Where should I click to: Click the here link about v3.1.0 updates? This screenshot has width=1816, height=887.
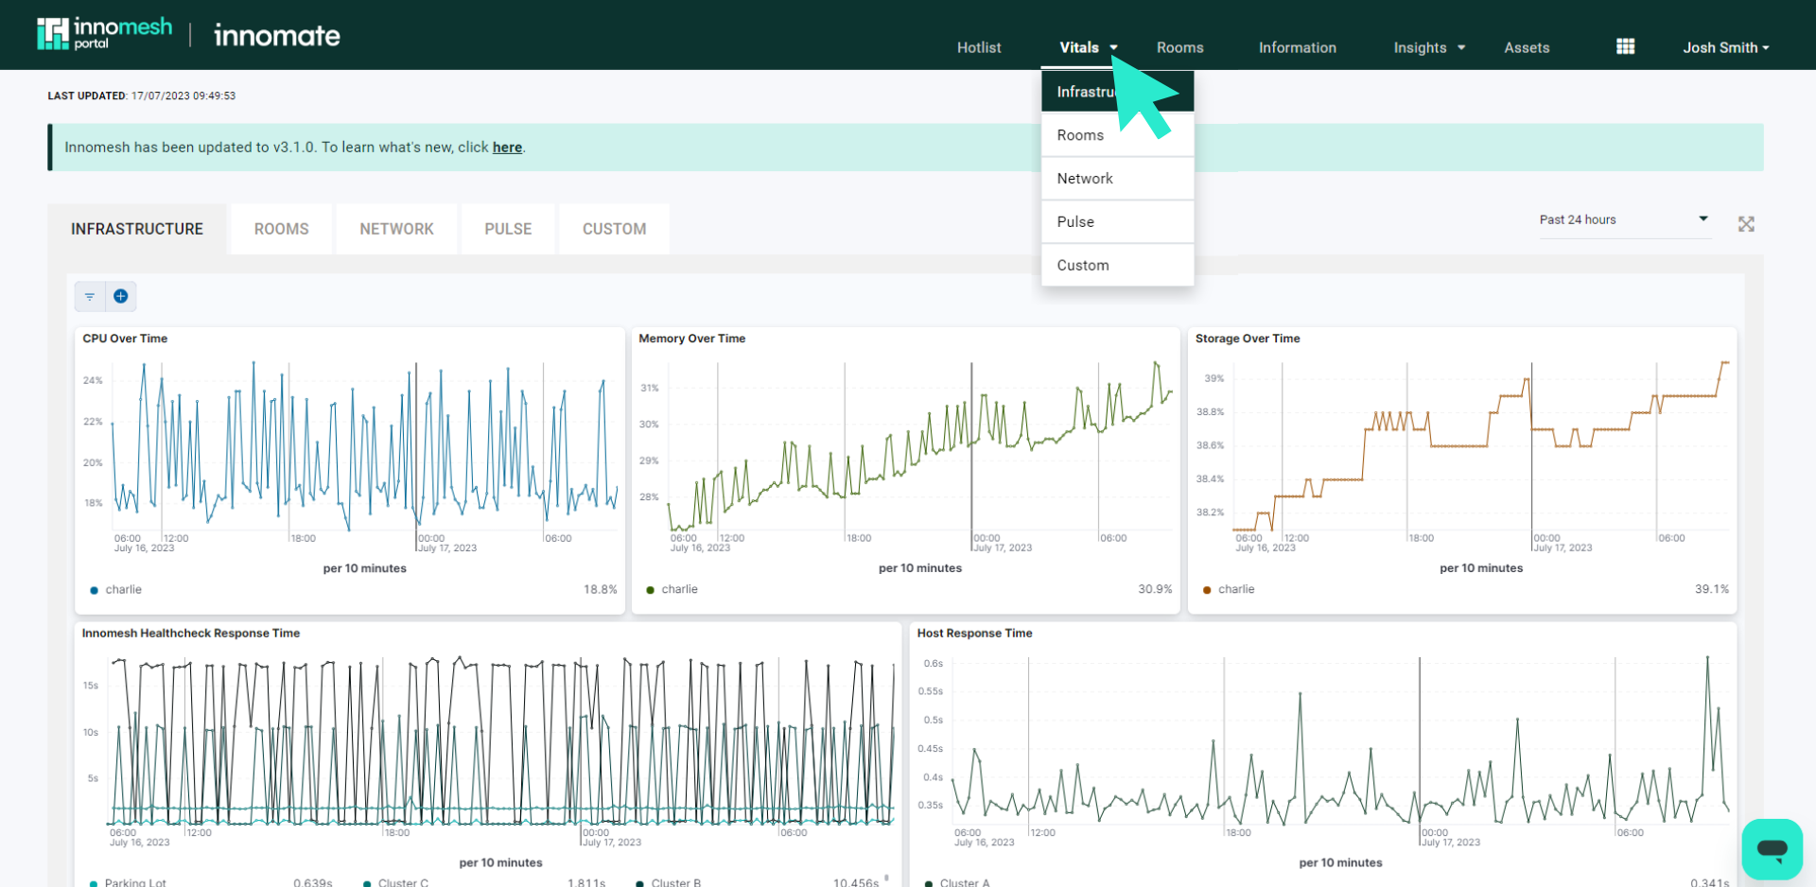point(507,147)
